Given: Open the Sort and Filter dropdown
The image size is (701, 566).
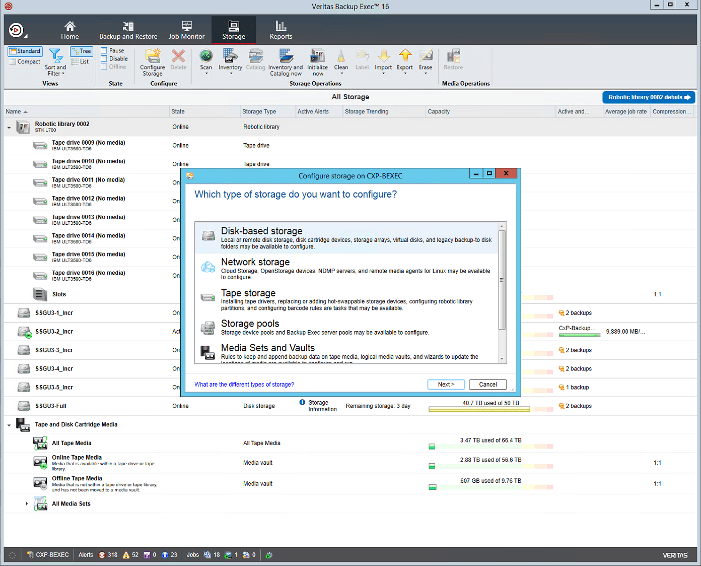Looking at the screenshot, I should [55, 61].
